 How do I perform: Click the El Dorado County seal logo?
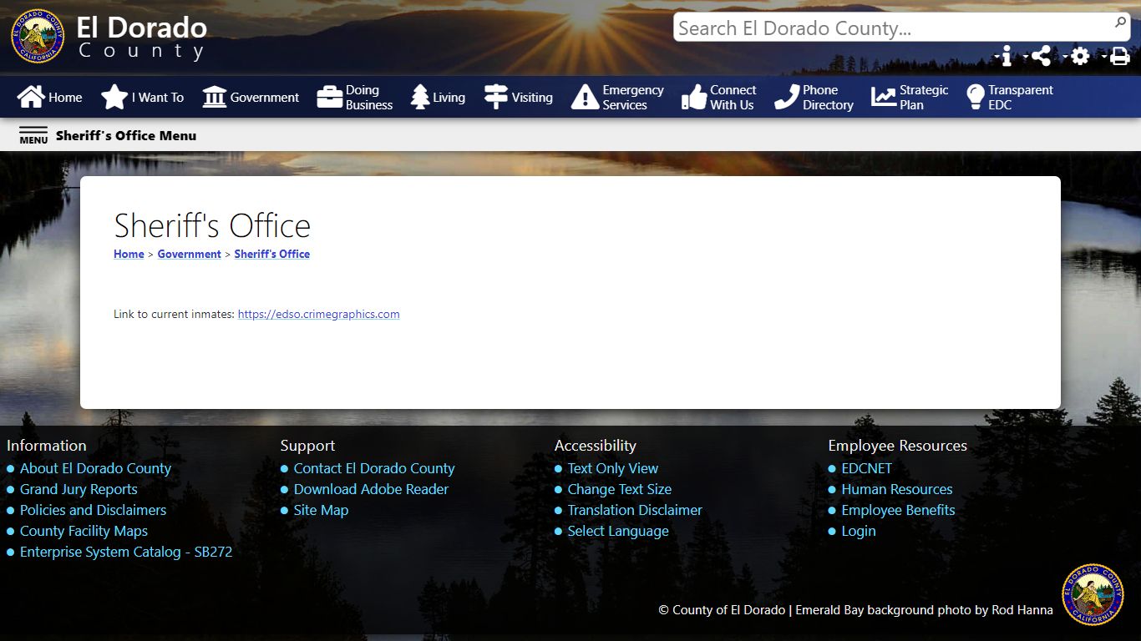click(x=38, y=37)
